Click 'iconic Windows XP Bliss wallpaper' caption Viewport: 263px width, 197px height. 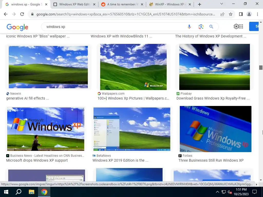coord(38,36)
